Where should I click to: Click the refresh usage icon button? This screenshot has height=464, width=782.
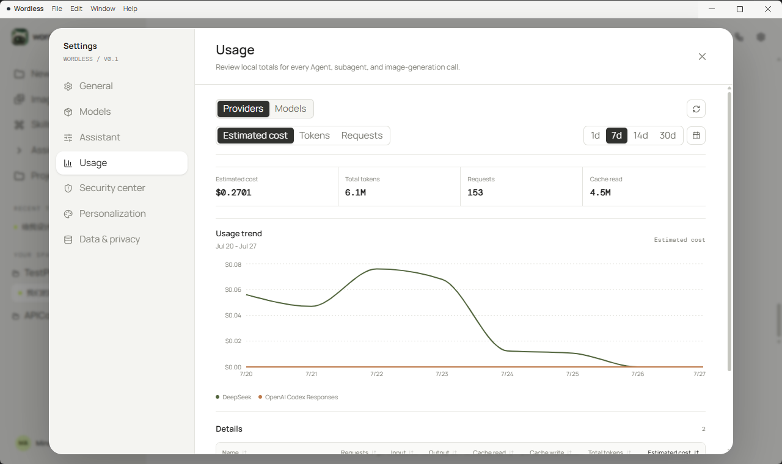[696, 109]
